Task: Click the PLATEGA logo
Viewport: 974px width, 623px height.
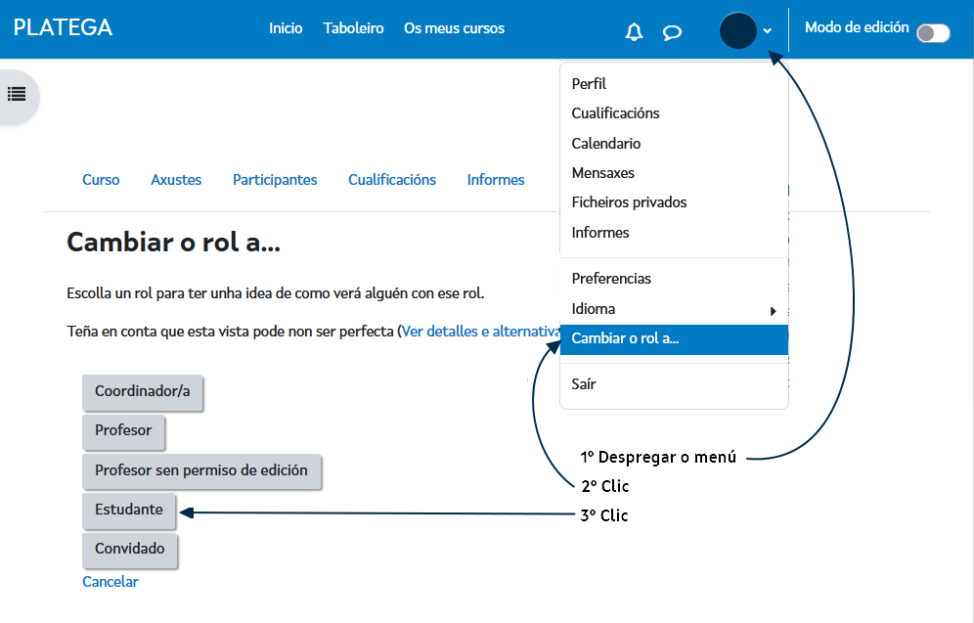Action: coord(63,28)
